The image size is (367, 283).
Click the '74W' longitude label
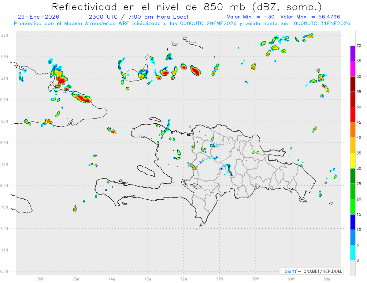click(112, 279)
